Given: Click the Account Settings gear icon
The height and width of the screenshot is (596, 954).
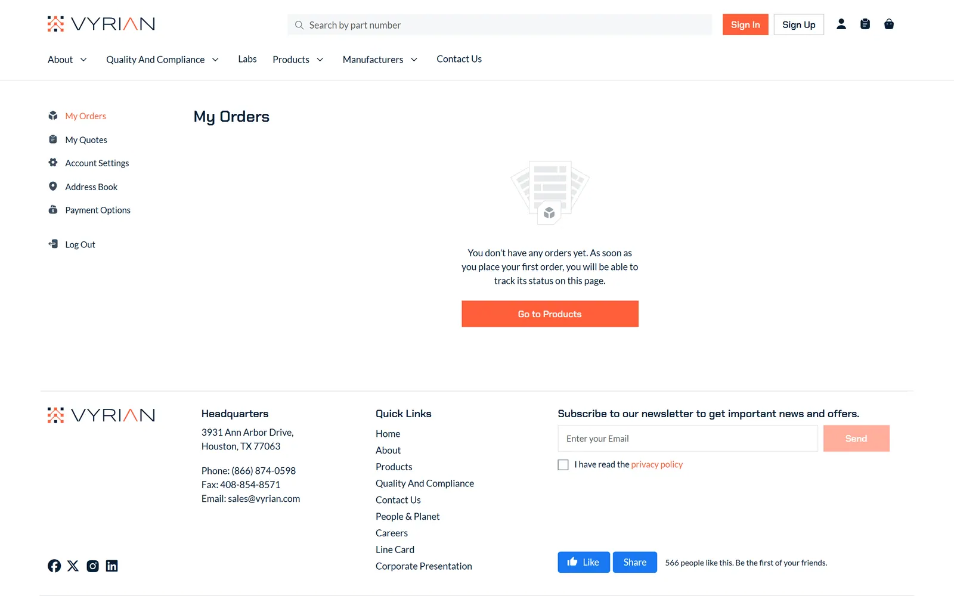Looking at the screenshot, I should (53, 162).
